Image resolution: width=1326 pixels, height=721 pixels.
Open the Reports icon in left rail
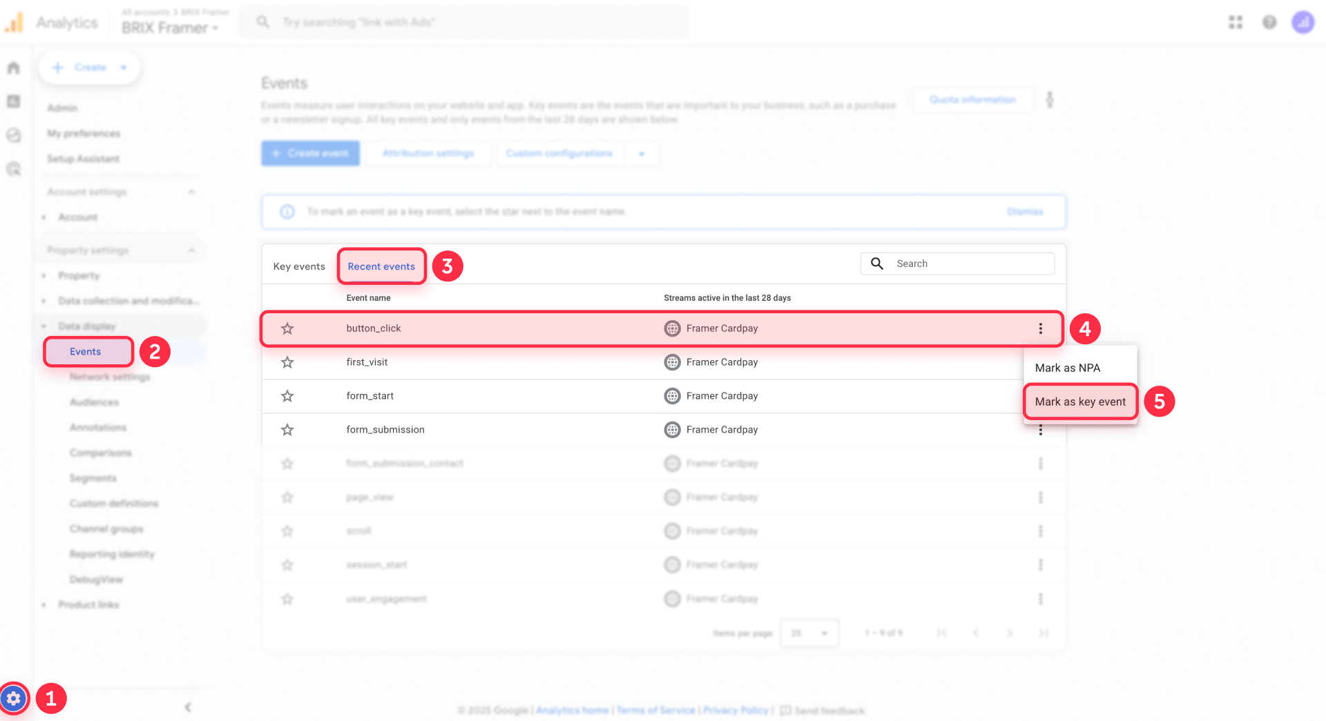[14, 101]
